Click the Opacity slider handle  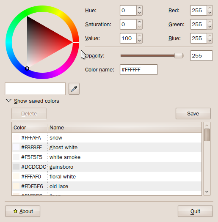point(179,56)
